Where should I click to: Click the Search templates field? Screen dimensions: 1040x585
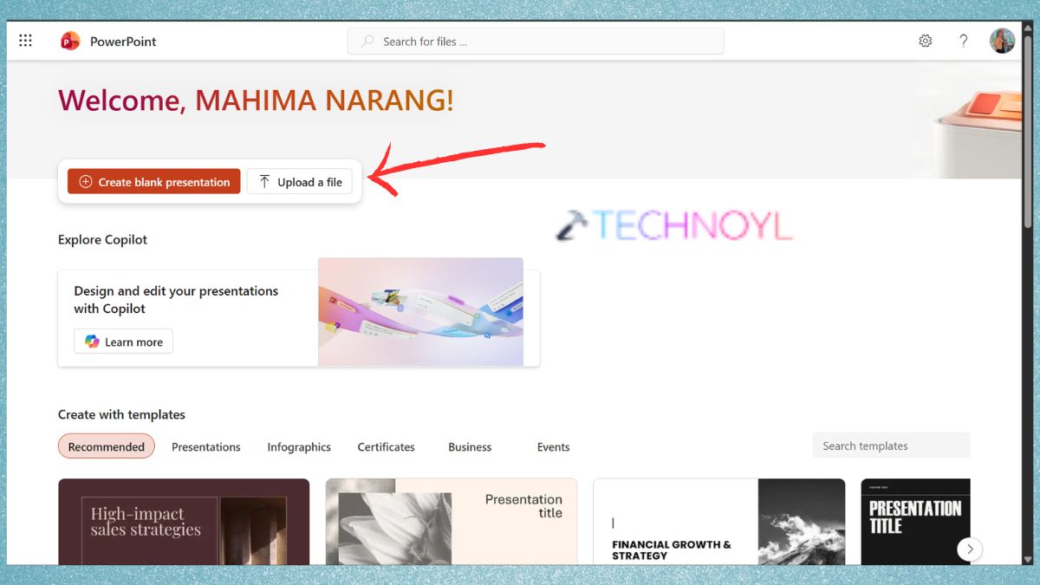pos(891,445)
